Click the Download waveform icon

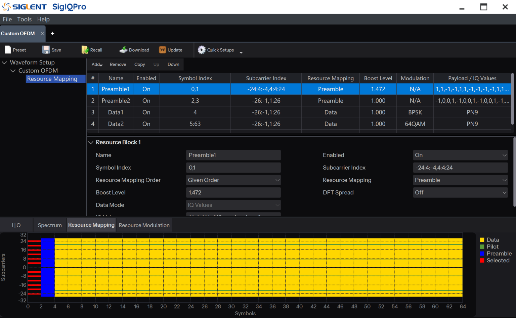point(123,49)
